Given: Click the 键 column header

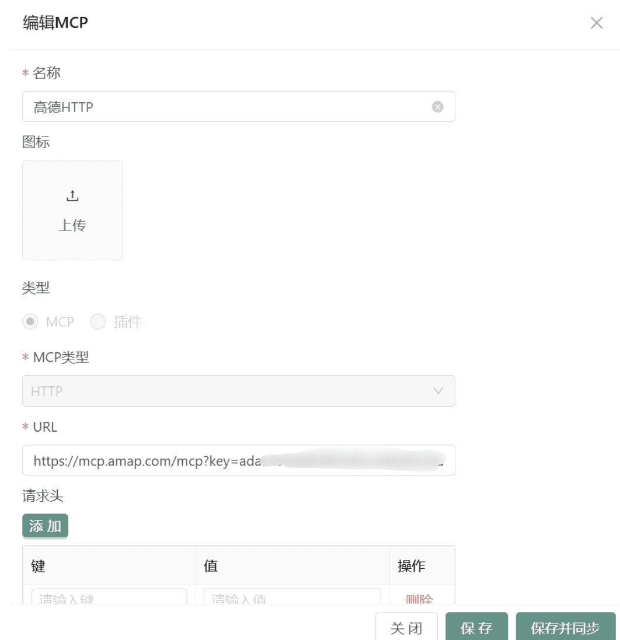Looking at the screenshot, I should tap(38, 565).
